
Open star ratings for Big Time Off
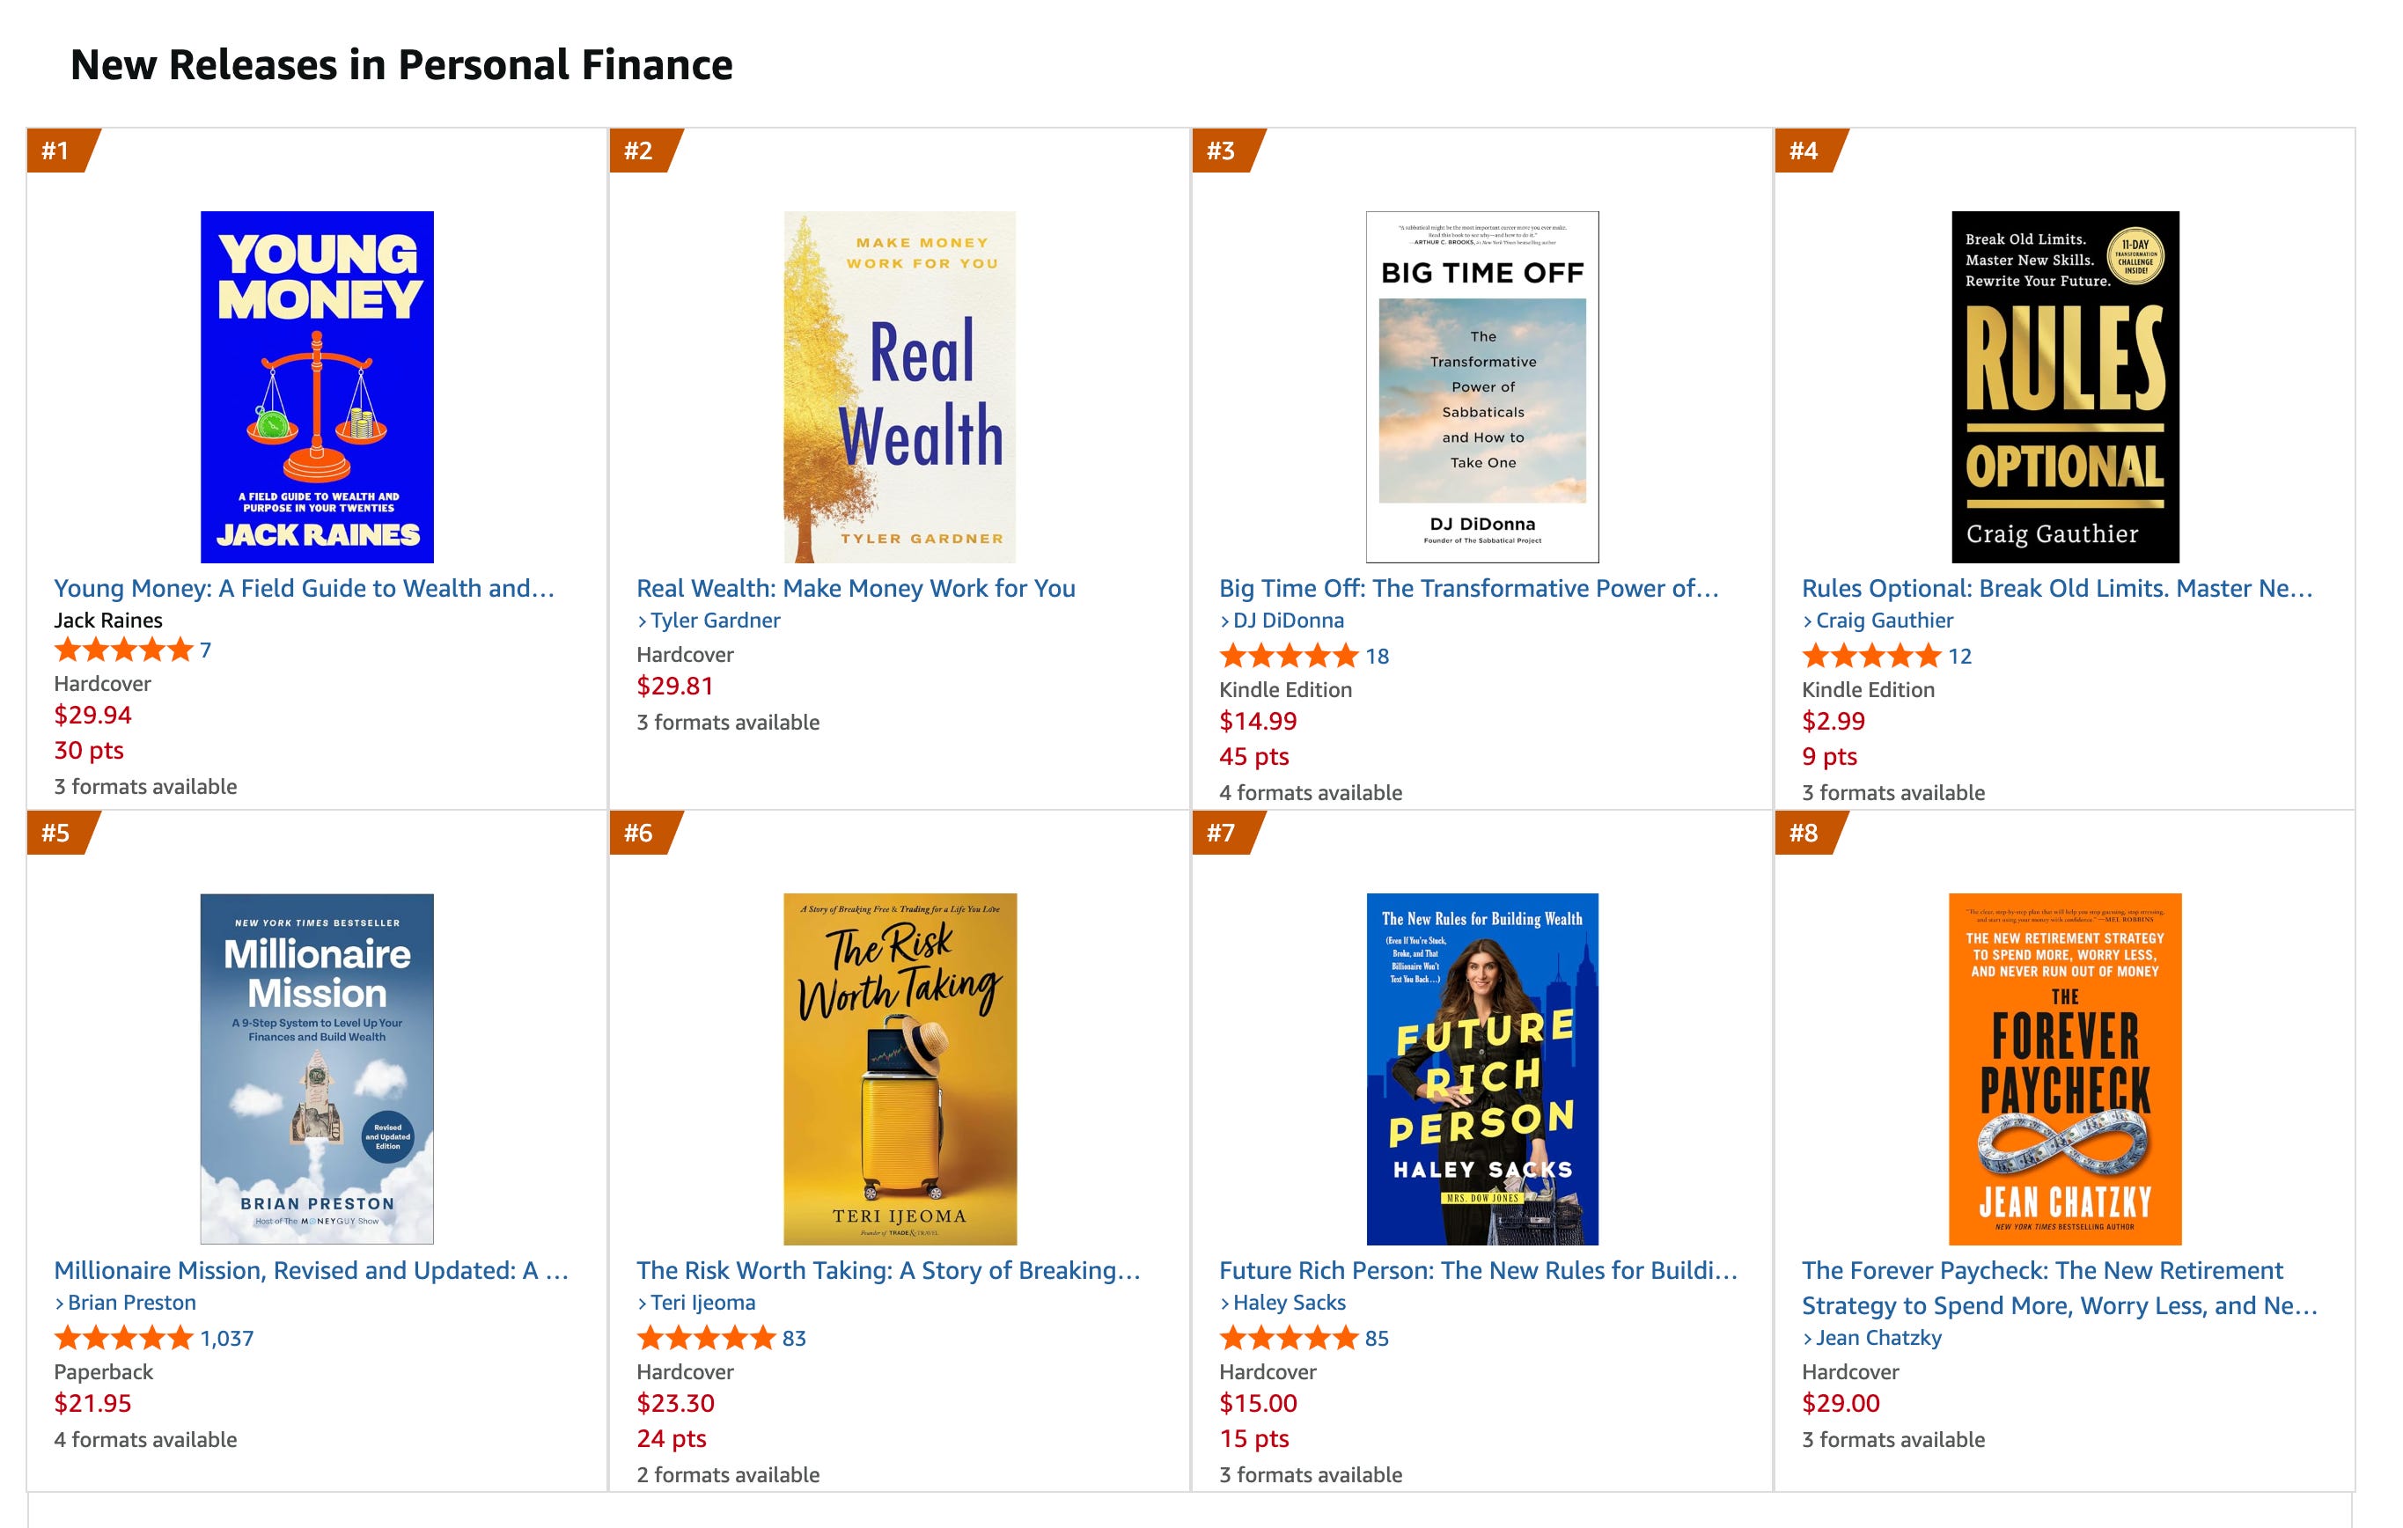(1289, 656)
